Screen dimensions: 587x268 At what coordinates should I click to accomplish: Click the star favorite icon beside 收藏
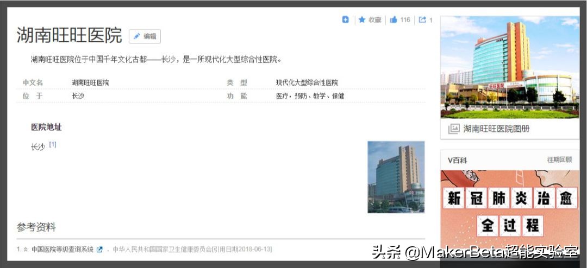361,20
